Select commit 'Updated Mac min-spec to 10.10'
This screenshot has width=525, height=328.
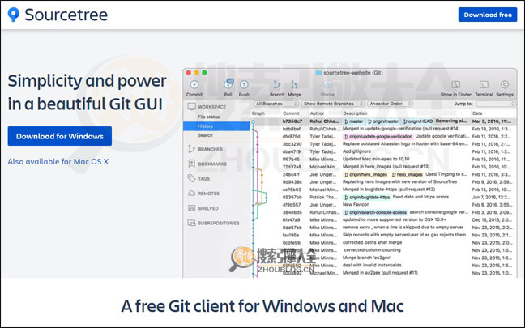click(376, 159)
